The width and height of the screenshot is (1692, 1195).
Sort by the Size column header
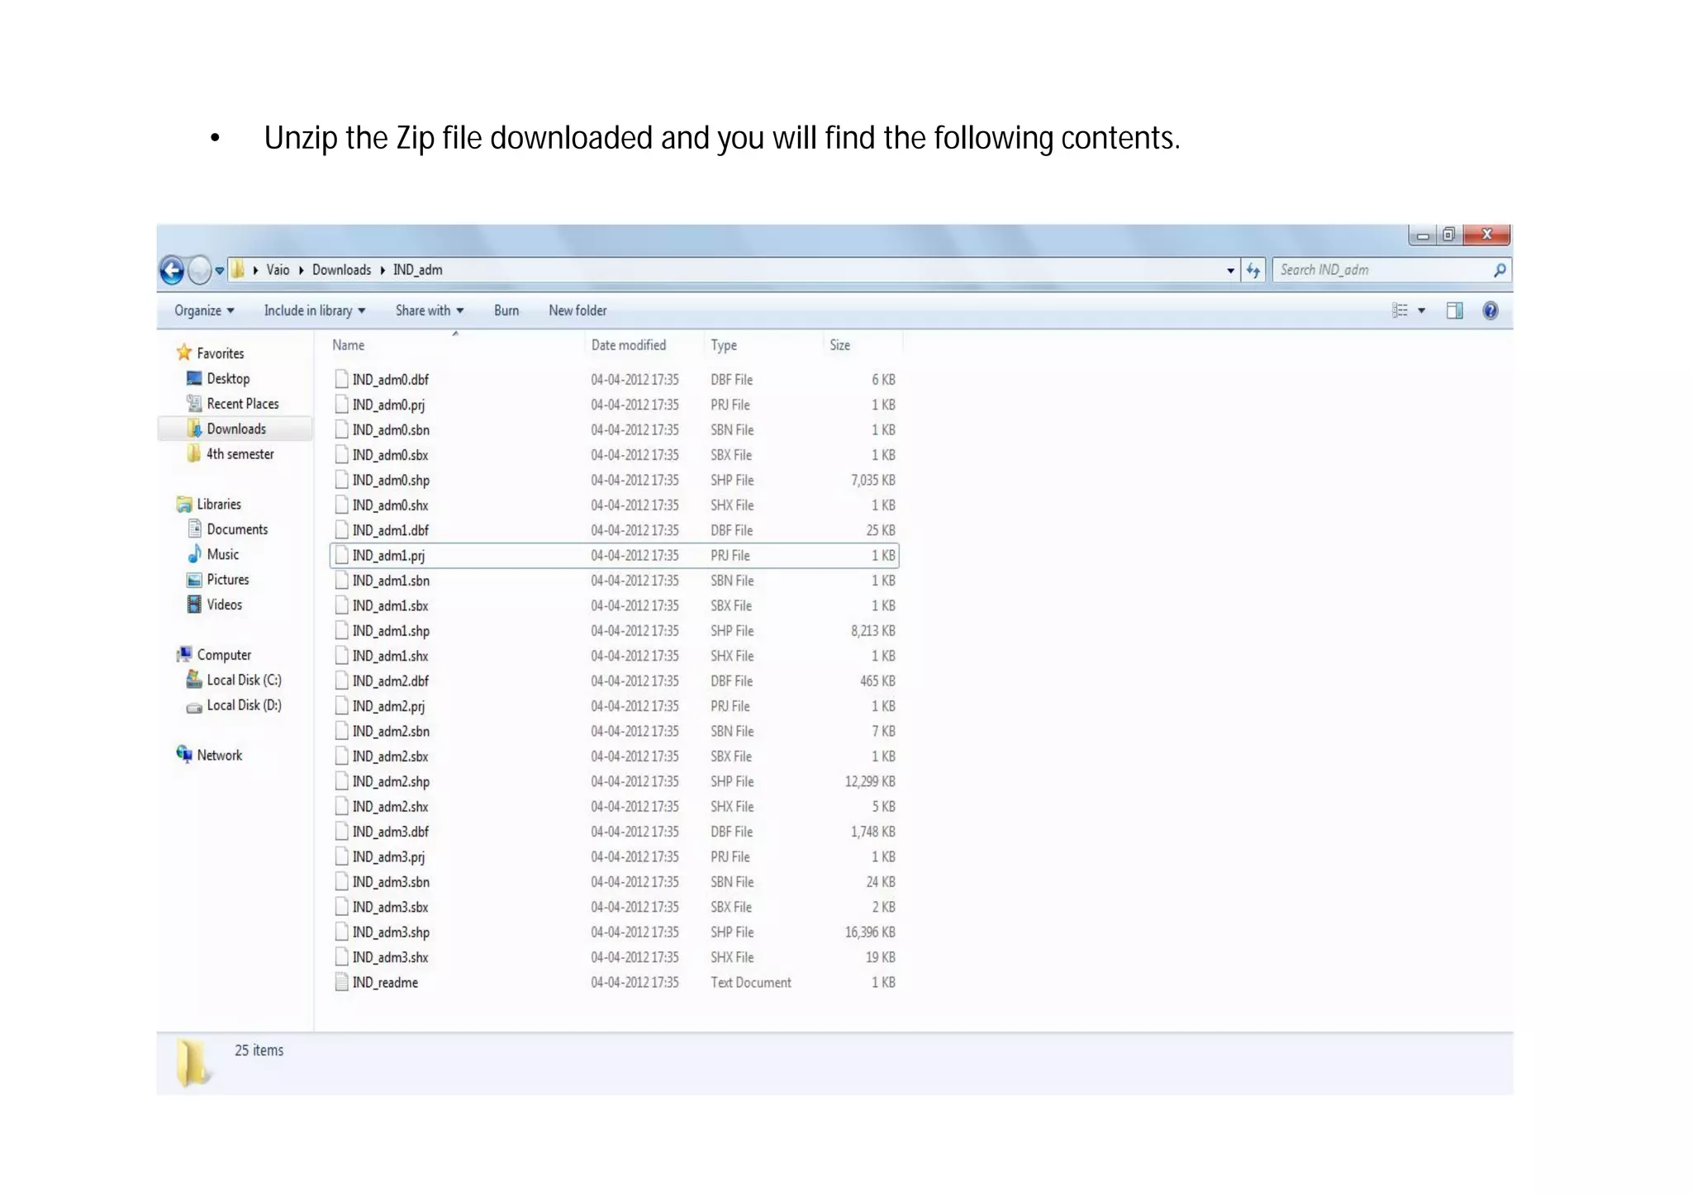coord(840,345)
